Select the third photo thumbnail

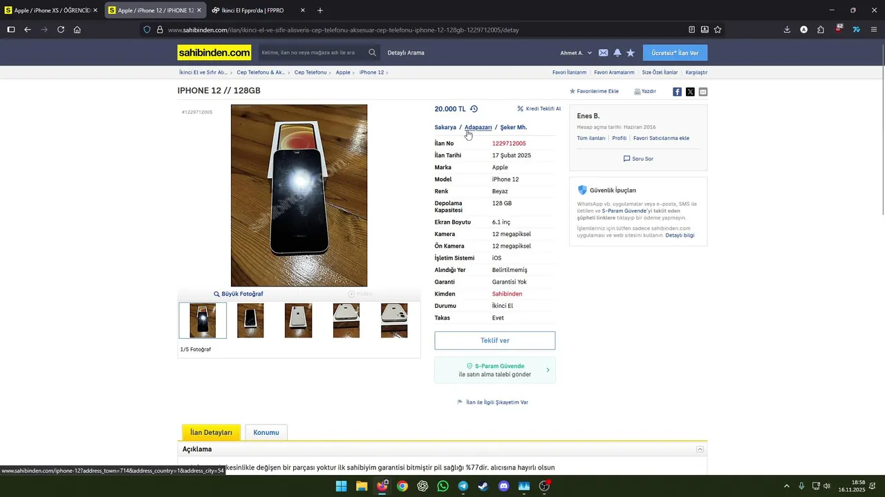pos(298,320)
